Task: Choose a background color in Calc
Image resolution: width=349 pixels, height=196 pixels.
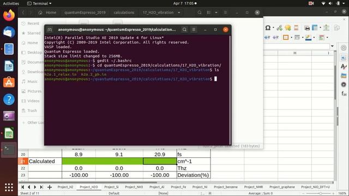Action: (x=308, y=38)
